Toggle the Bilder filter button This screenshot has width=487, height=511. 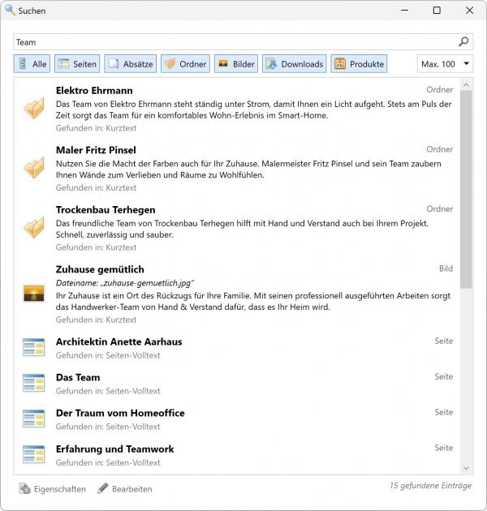click(x=236, y=64)
